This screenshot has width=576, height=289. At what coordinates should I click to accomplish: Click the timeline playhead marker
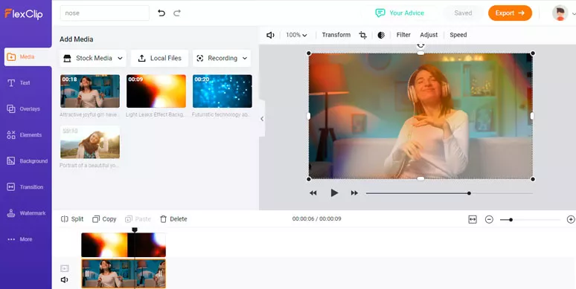[135, 230]
